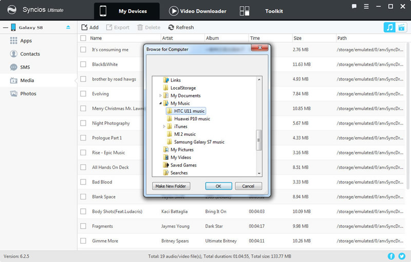411x262 pixels.
Task: Open the My Devices tab
Action: pyautogui.click(x=127, y=11)
